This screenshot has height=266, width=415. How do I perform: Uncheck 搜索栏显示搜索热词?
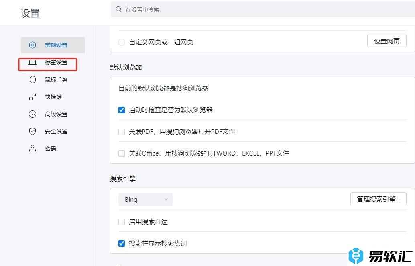coord(122,243)
